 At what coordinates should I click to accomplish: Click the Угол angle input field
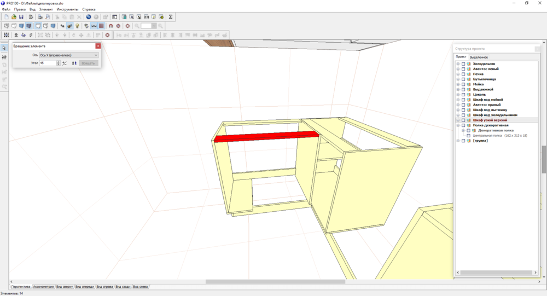[x=48, y=63]
